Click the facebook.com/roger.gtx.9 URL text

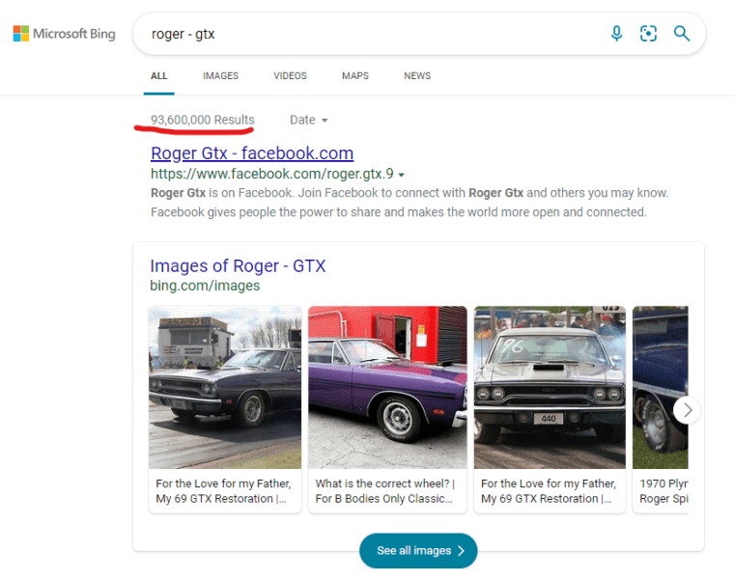[272, 174]
